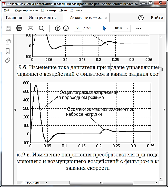Open more tools ellipsis menu

(x=139, y=28)
